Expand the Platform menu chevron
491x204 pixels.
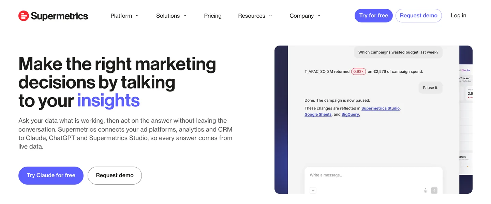tap(137, 16)
